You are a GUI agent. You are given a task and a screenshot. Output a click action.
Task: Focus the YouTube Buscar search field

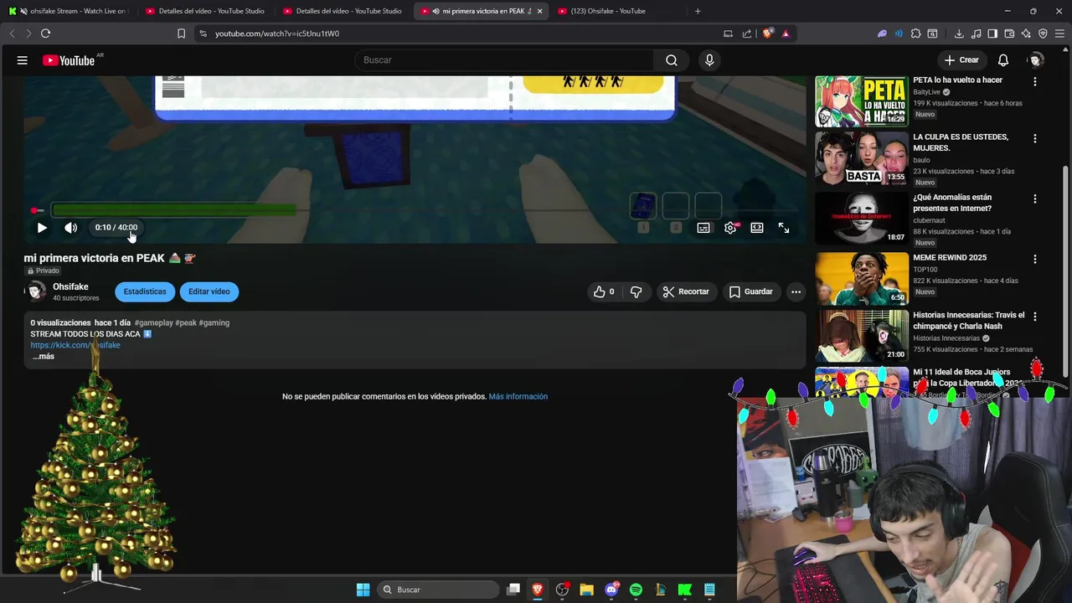coord(505,60)
